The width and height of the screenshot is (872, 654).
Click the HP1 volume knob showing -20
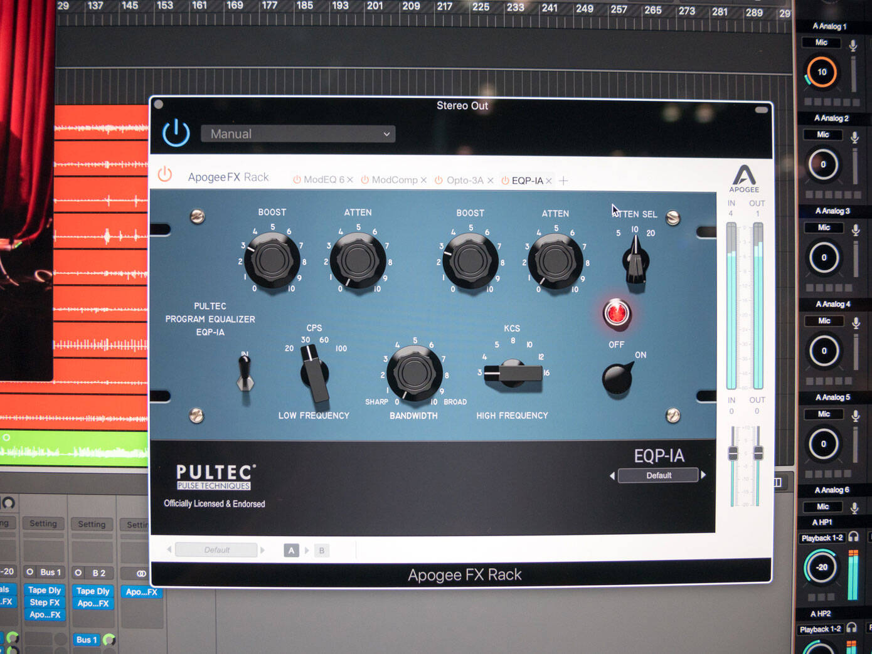[x=821, y=567]
